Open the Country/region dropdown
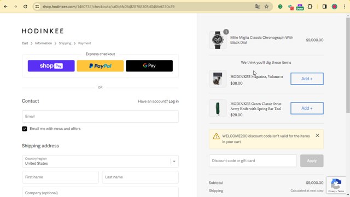The image size is (350, 197). point(100,161)
